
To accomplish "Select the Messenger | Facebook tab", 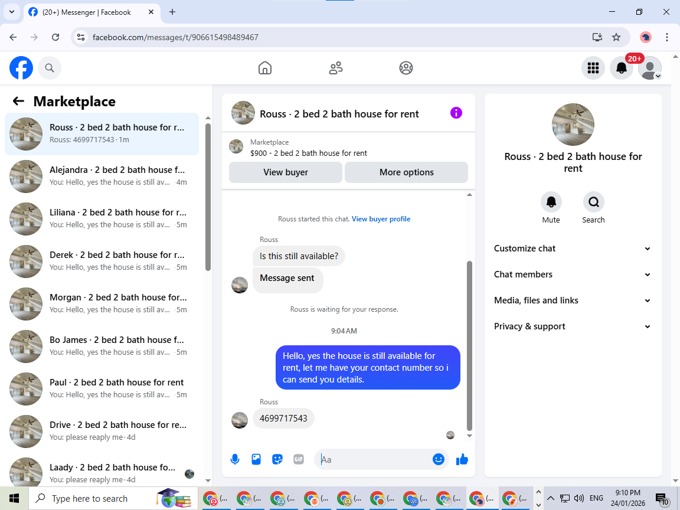I will point(91,12).
